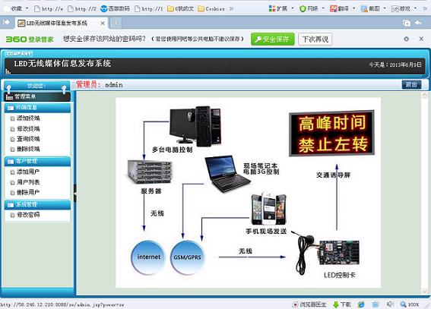The height and width of the screenshot is (309, 431).
Task: Click the 翻译 translate icon
Action: [333, 9]
